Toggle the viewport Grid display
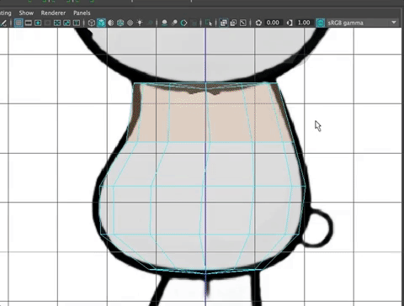 (19, 23)
